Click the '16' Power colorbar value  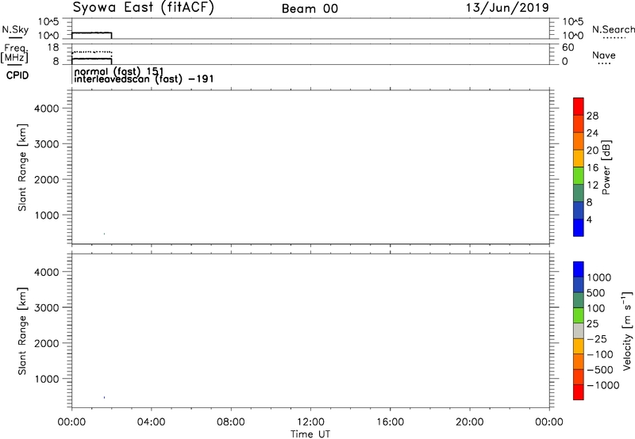pos(592,168)
